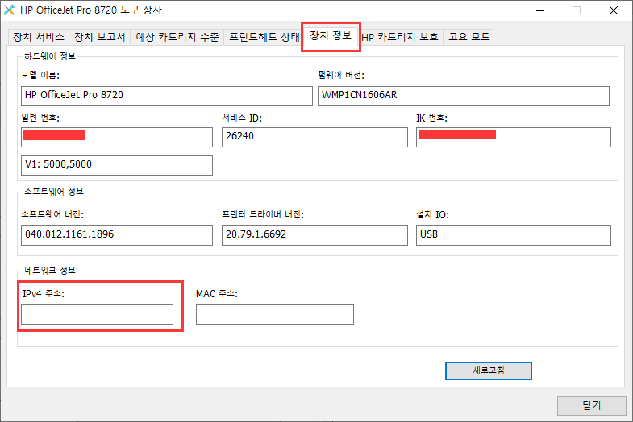Click the 새로고침 refresh button

pos(489,370)
